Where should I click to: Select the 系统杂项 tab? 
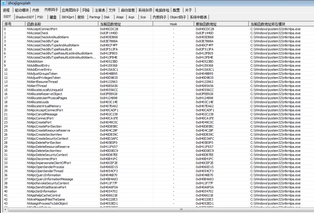pos(145,10)
